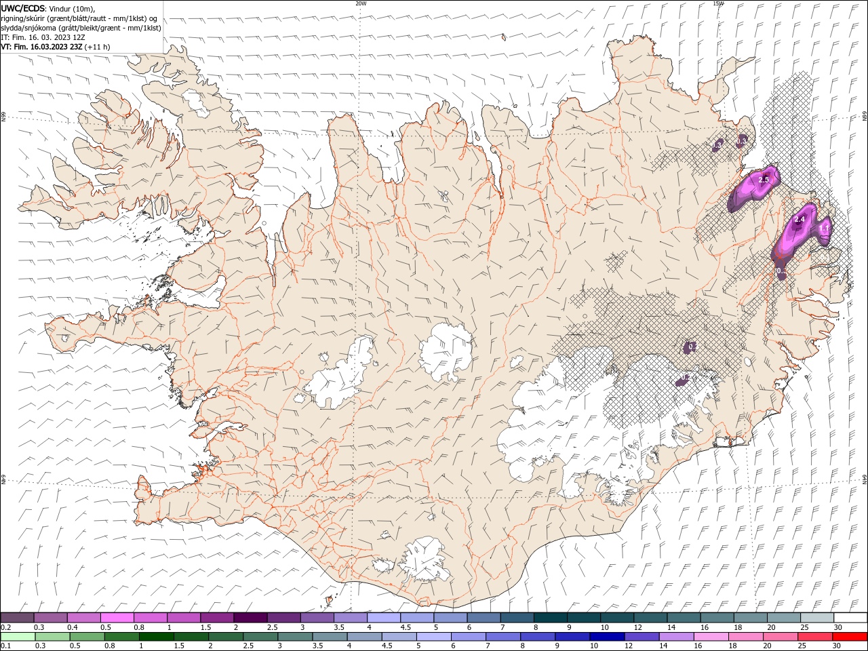
Task: Pick the bright red lower swatch starting at 30
Action: coord(850,637)
